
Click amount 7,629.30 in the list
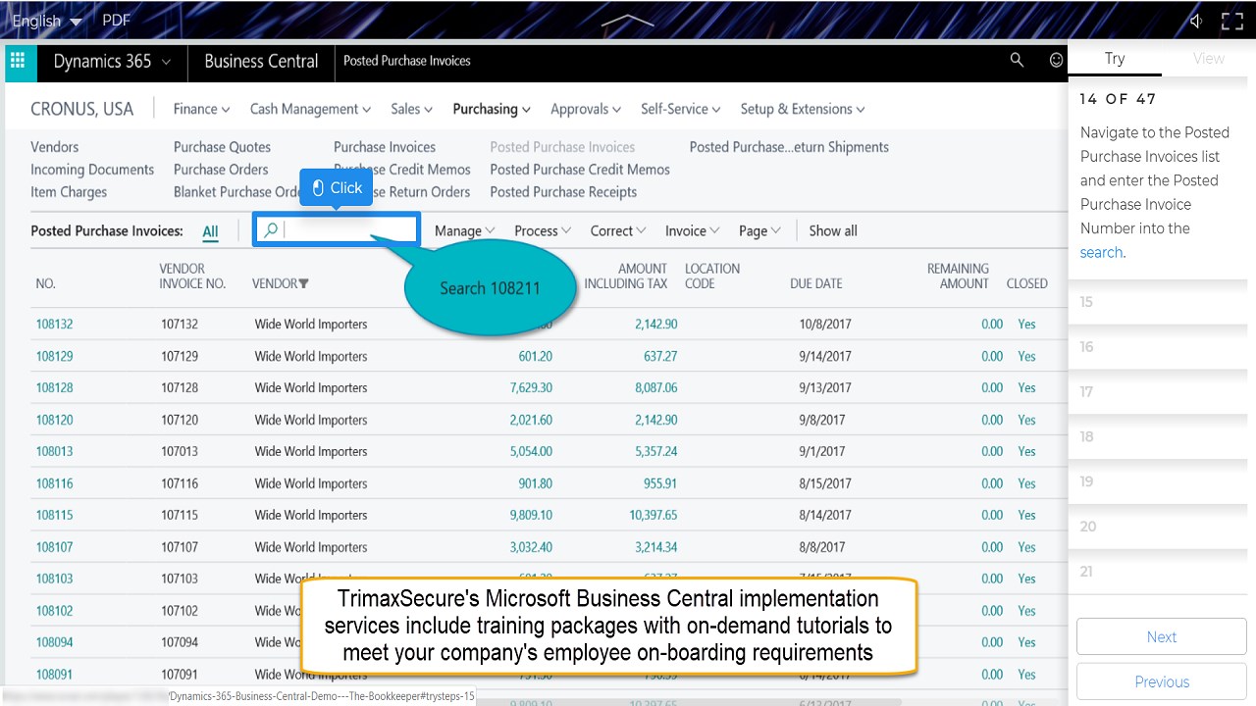point(531,387)
